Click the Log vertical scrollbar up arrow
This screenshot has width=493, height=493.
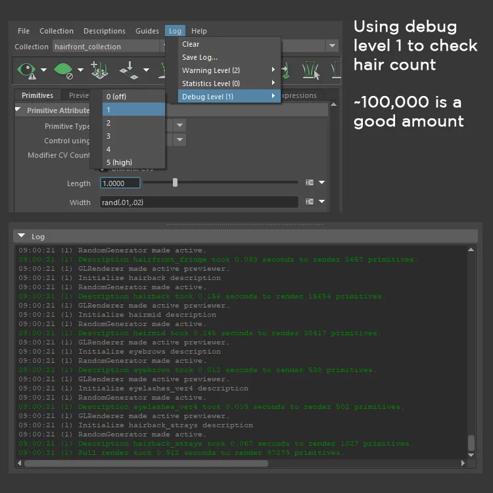pyautogui.click(x=471, y=250)
